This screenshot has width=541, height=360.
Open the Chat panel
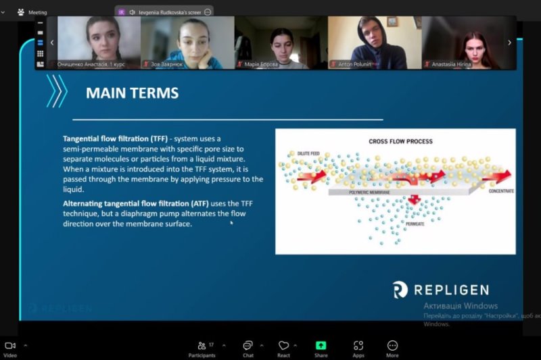tap(248, 349)
